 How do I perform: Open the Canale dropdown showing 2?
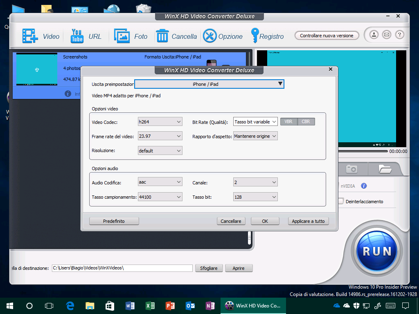pyautogui.click(x=255, y=182)
